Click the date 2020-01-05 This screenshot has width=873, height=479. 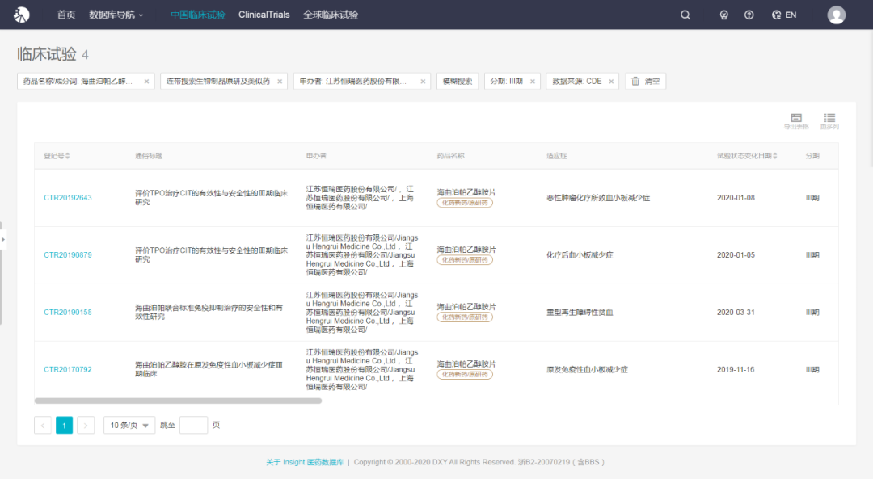pos(736,254)
